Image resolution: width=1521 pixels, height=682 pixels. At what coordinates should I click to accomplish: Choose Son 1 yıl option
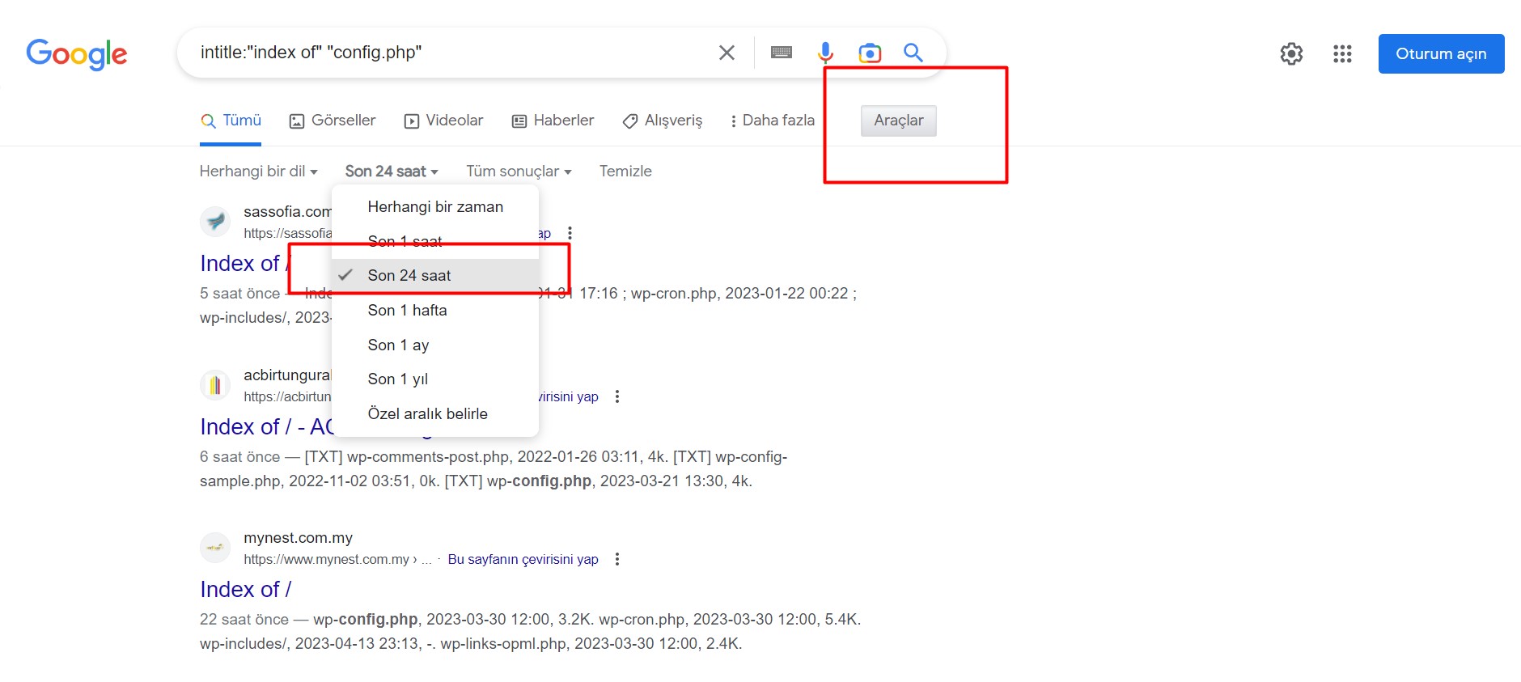(x=435, y=379)
